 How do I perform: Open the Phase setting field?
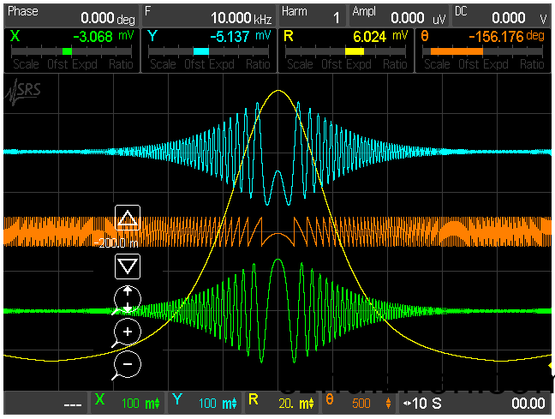pyautogui.click(x=69, y=15)
